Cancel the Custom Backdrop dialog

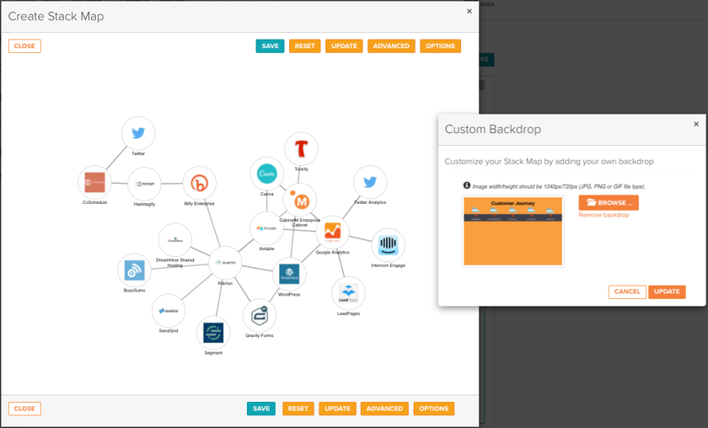[627, 292]
